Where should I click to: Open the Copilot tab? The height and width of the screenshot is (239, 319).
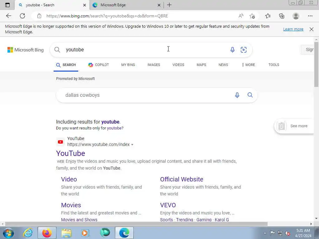98,65
